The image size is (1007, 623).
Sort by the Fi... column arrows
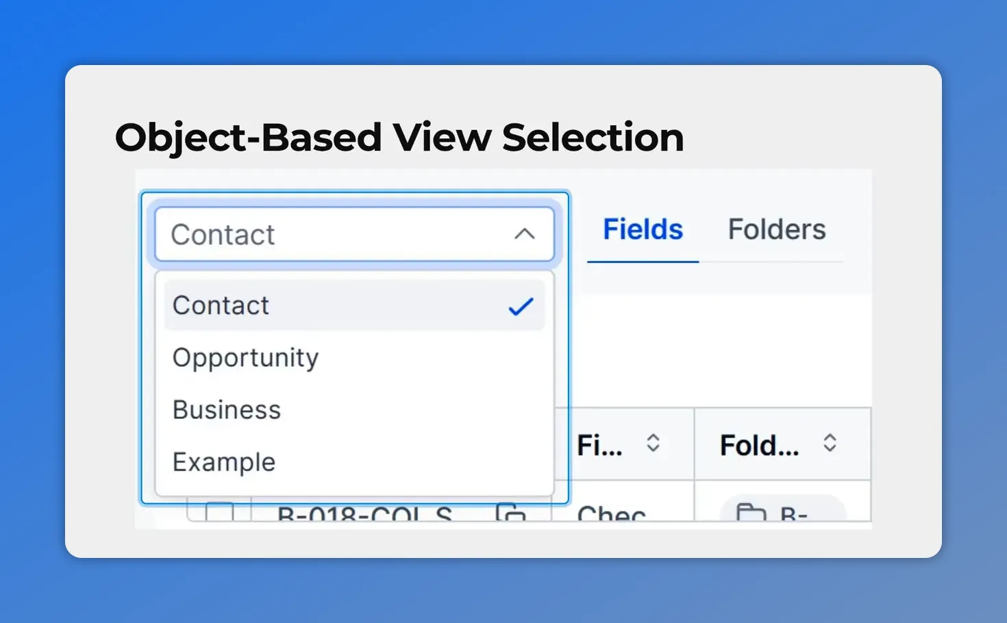pos(653,444)
